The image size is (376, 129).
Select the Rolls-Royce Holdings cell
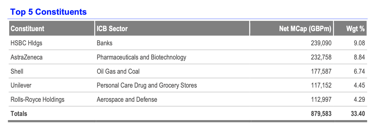pyautogui.click(x=37, y=100)
